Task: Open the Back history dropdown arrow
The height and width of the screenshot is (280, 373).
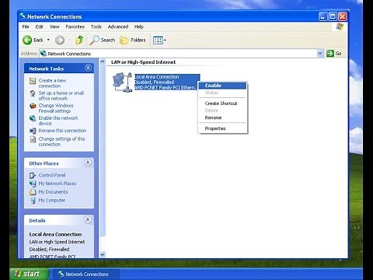Action: (x=48, y=40)
